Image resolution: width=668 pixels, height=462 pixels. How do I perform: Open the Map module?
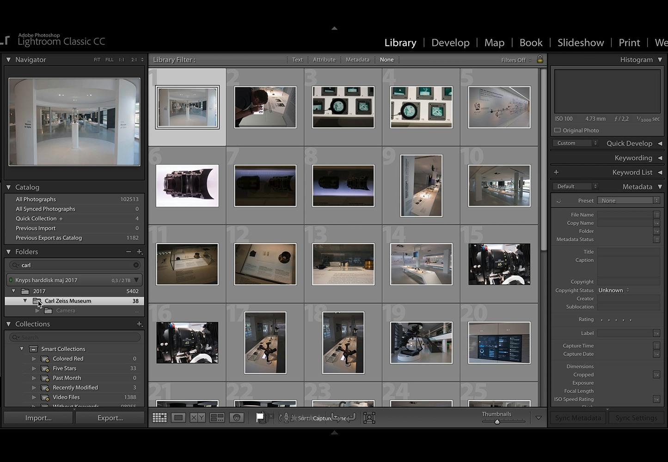click(494, 43)
